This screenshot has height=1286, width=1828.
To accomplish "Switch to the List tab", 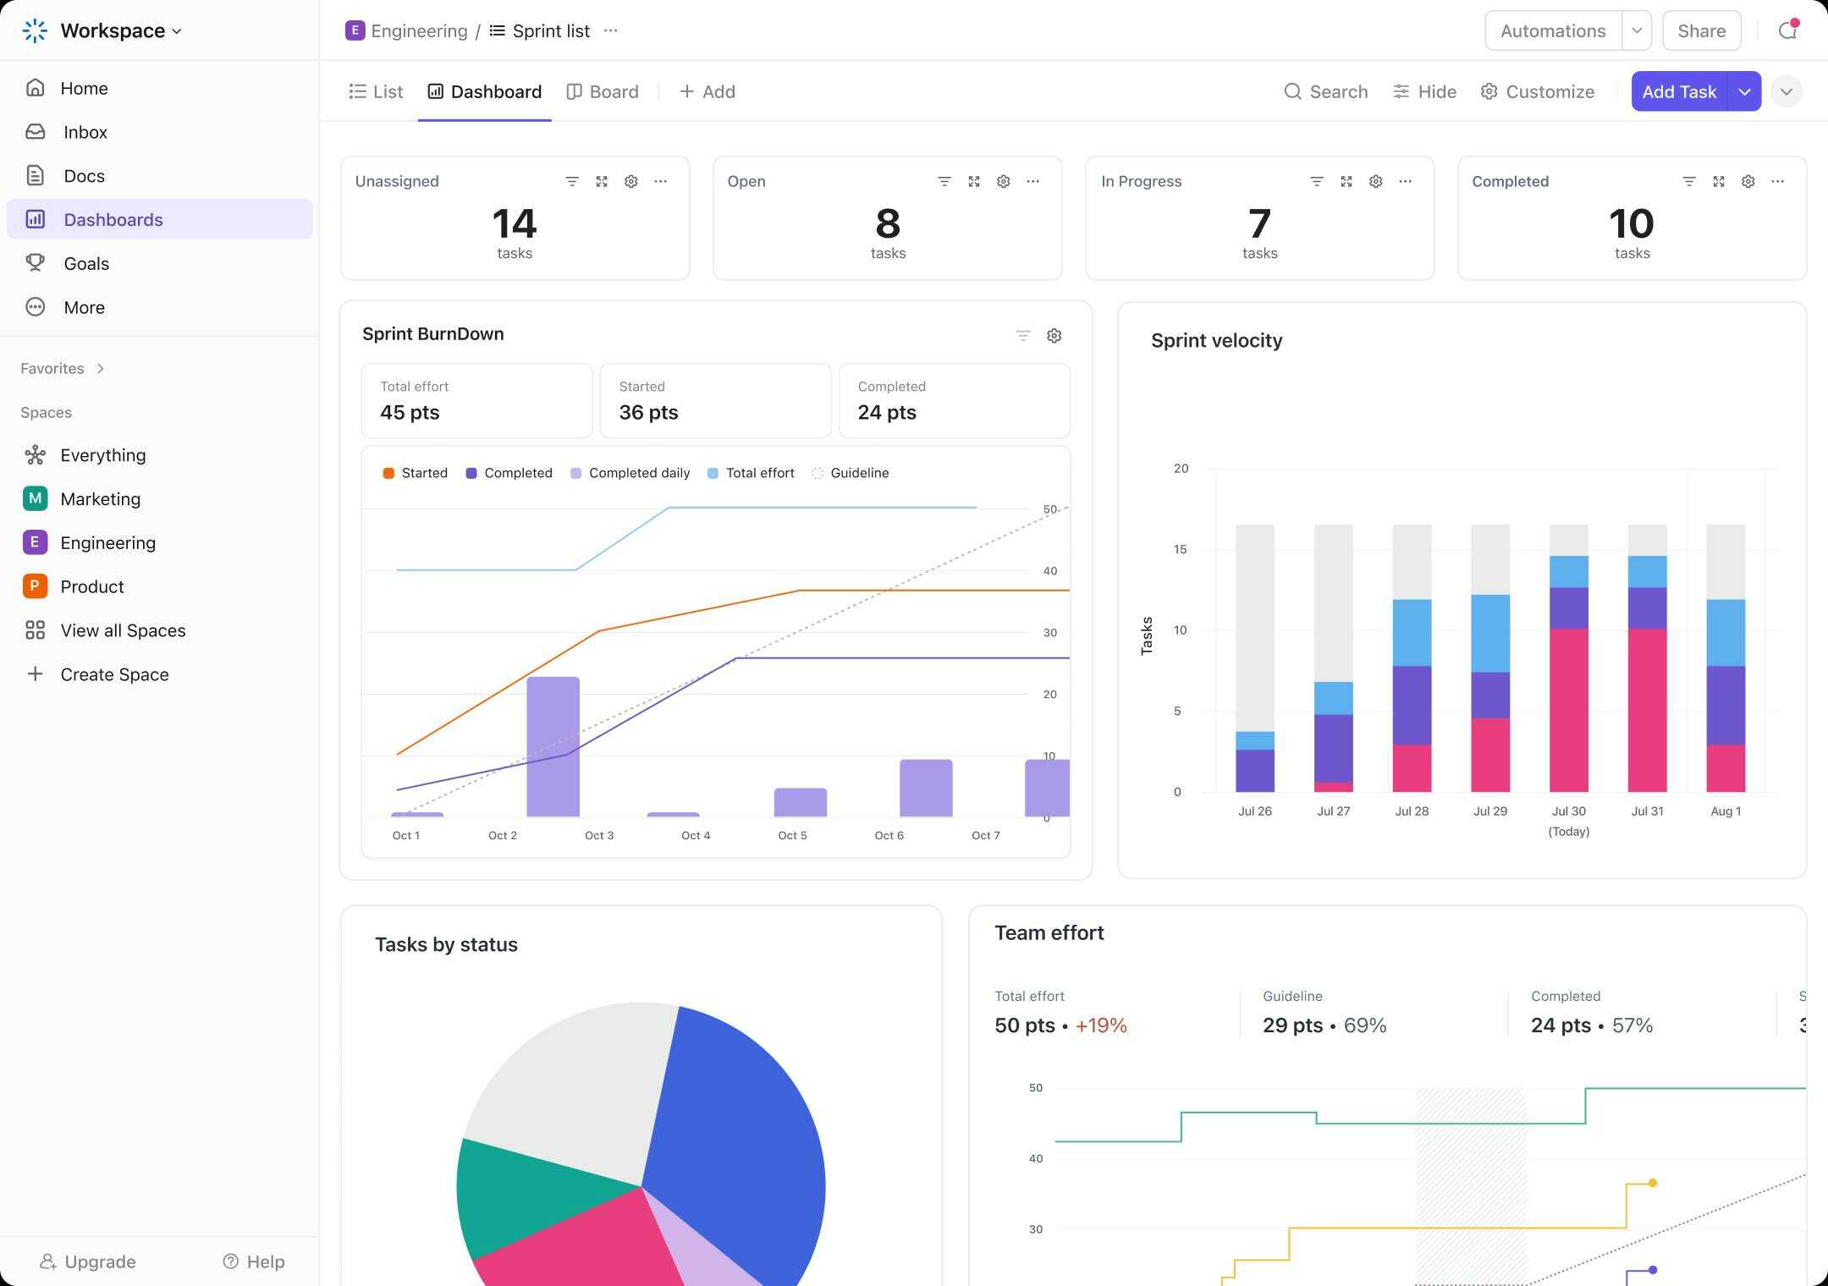I will 376,91.
